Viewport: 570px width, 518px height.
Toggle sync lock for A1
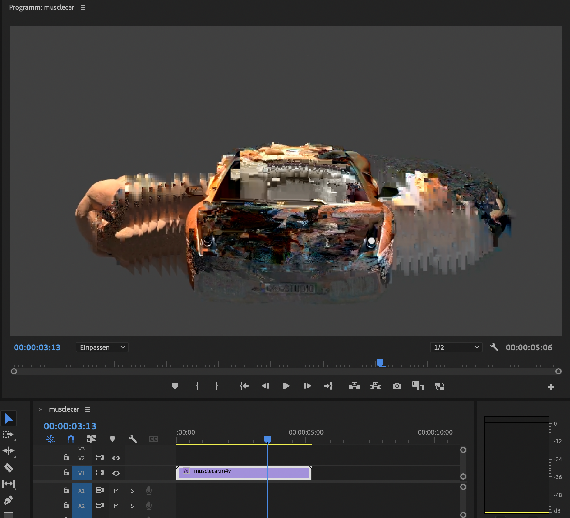[100, 490]
